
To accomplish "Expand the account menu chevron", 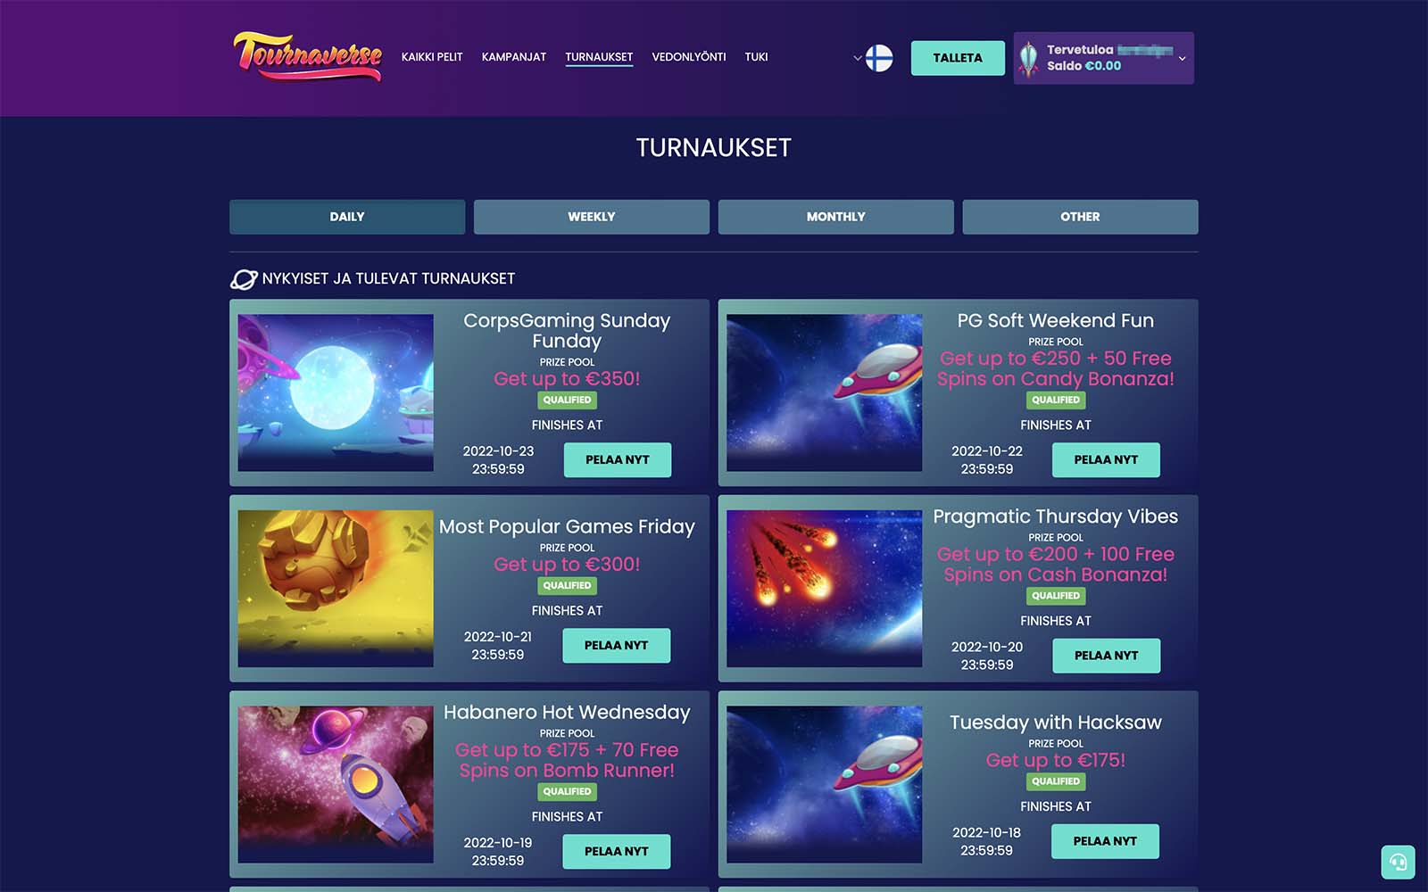I will point(1182,58).
